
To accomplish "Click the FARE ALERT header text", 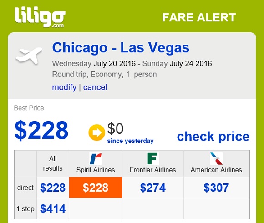I will click(199, 17).
